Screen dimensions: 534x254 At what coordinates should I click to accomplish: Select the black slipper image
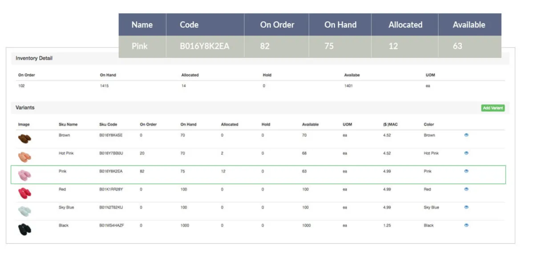pyautogui.click(x=24, y=229)
